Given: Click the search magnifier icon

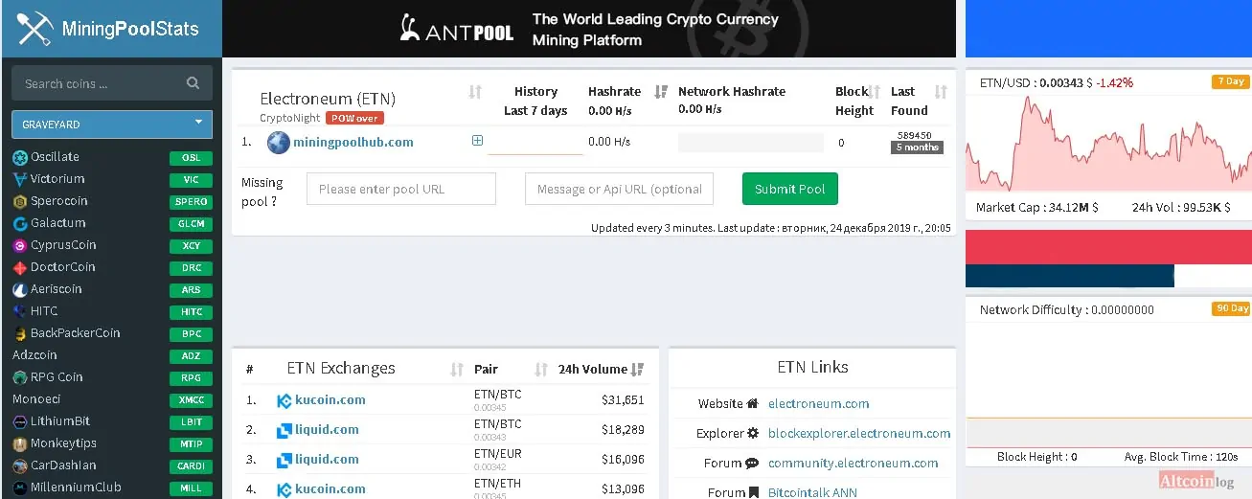Looking at the screenshot, I should (193, 83).
